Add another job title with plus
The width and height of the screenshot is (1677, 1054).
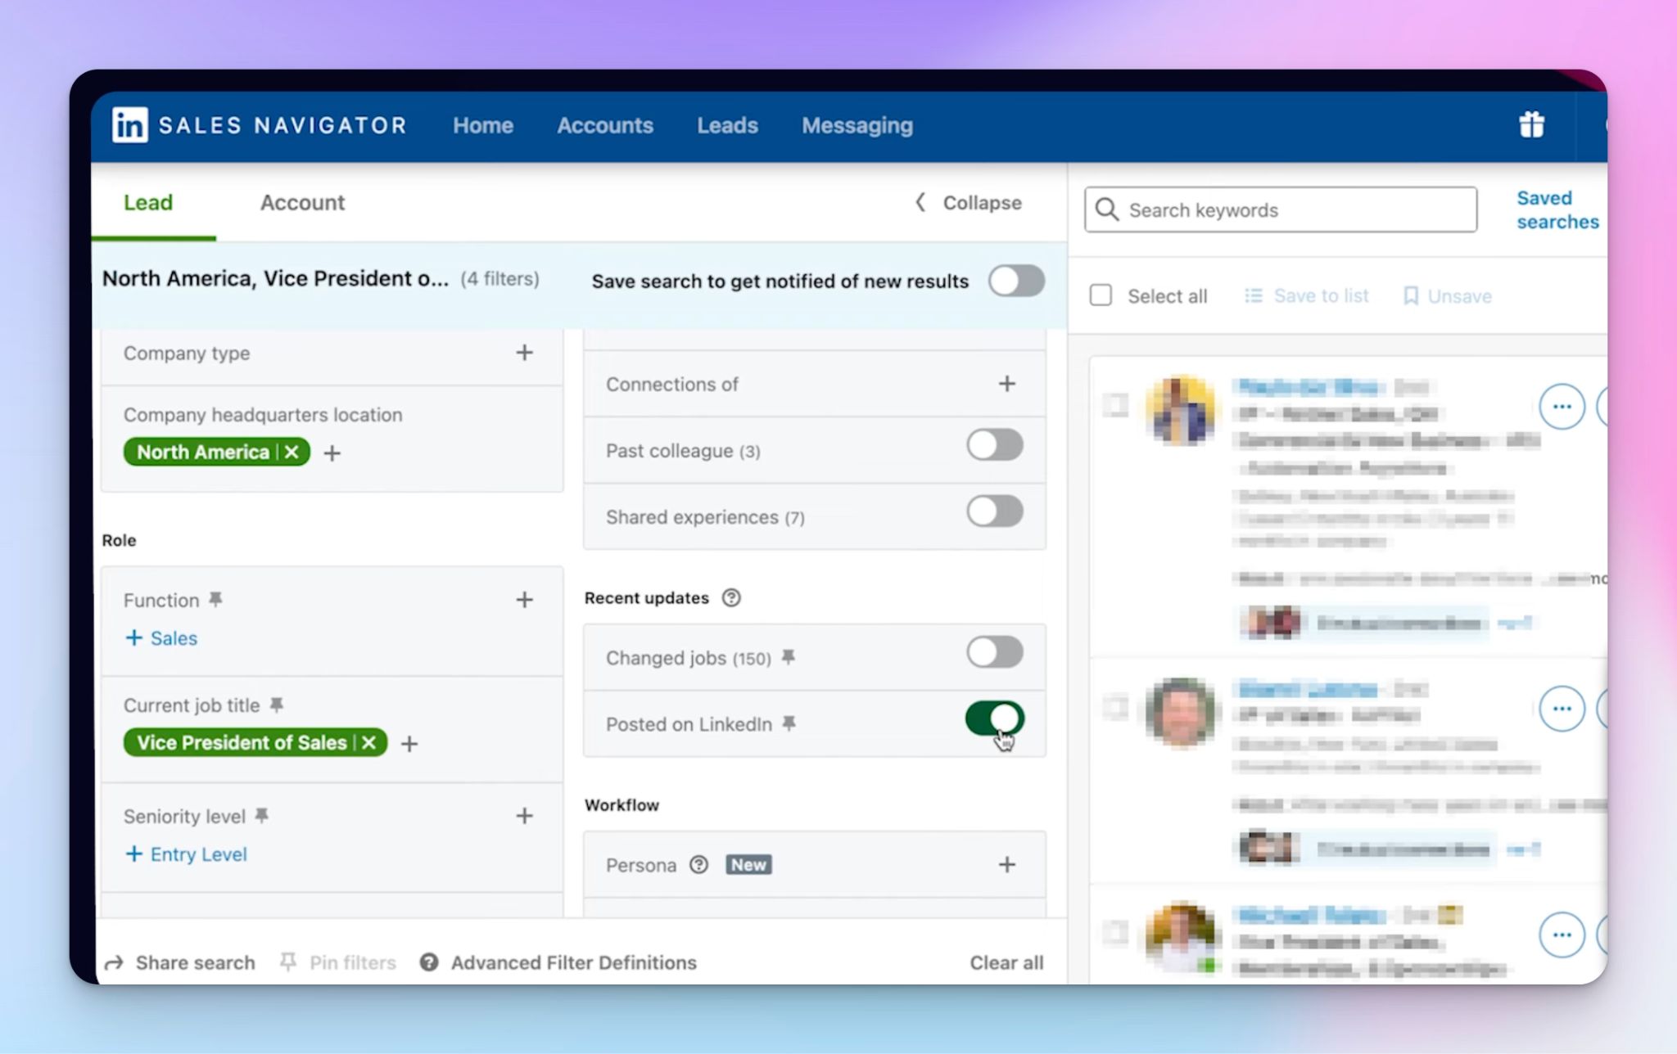click(x=409, y=743)
